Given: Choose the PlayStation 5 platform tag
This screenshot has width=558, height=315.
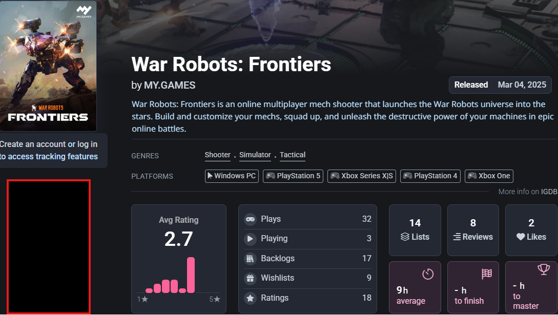Looking at the screenshot, I should coord(293,176).
